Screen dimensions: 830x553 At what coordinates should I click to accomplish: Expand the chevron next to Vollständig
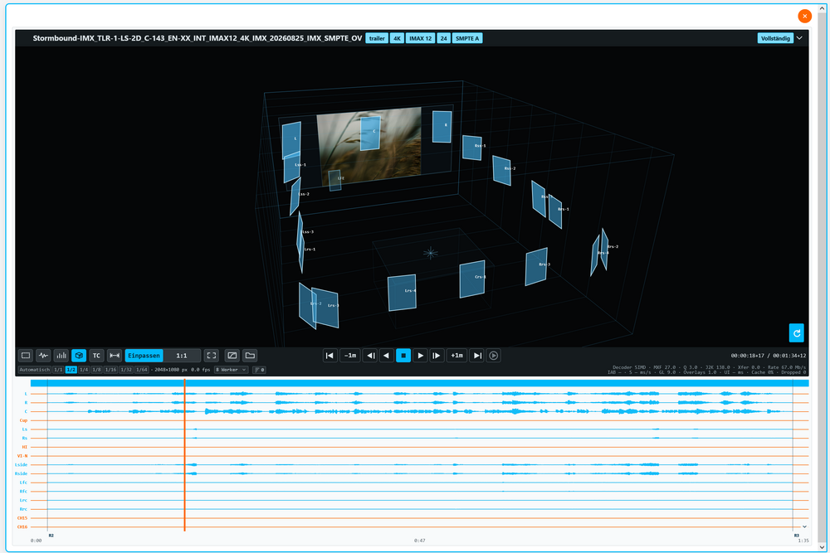[799, 38]
